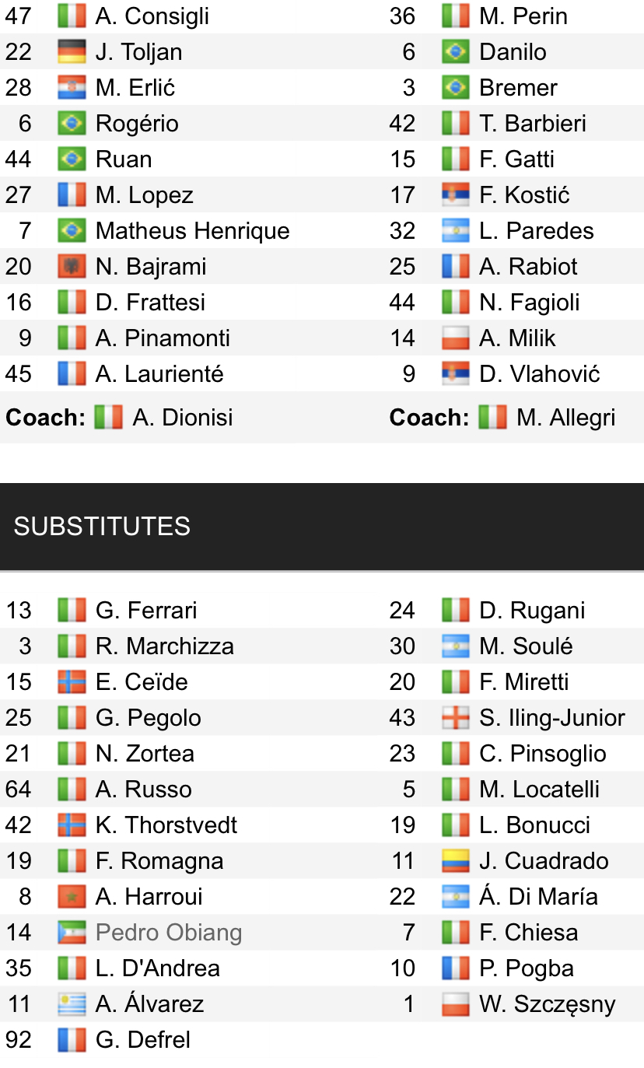Image resolution: width=644 pixels, height=1068 pixels.
Task: Click the England flag beside S. Iling-Junior
Action: pyautogui.click(x=455, y=718)
